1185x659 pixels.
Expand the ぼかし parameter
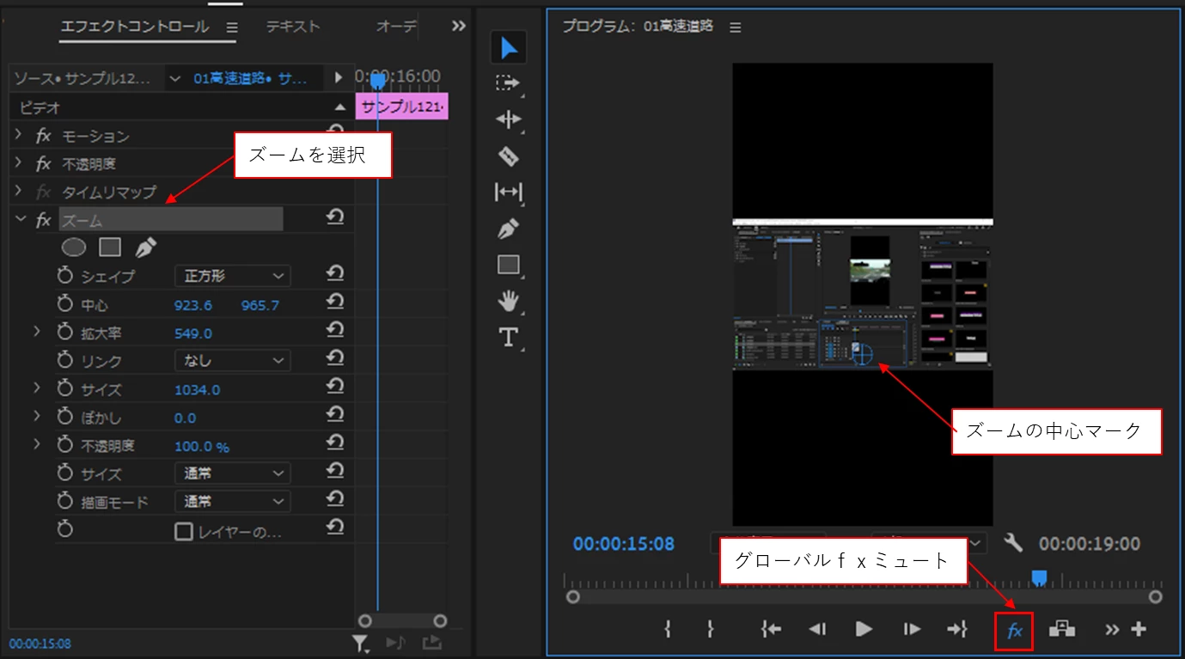[36, 417]
